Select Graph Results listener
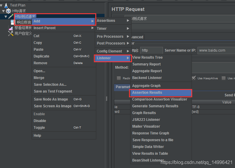The width and height of the screenshot is (235, 168). click(x=161, y=113)
